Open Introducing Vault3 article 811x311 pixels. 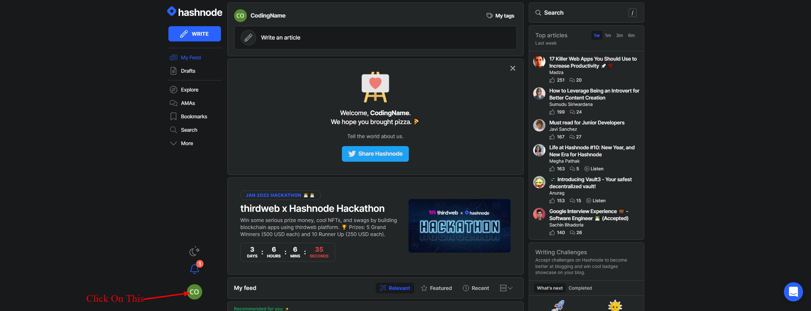[591, 183]
